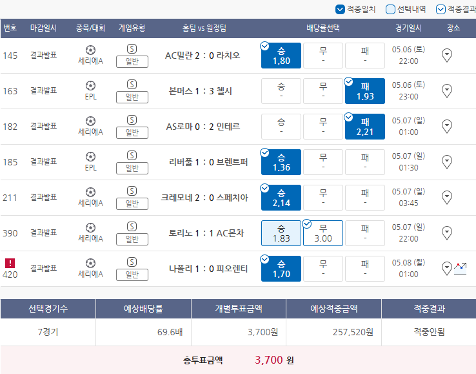Click 무 option for AC밀란 match
The width and height of the screenshot is (476, 374).
point(323,56)
